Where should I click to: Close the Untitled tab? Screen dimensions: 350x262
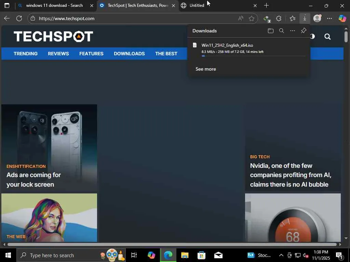[x=255, y=6]
